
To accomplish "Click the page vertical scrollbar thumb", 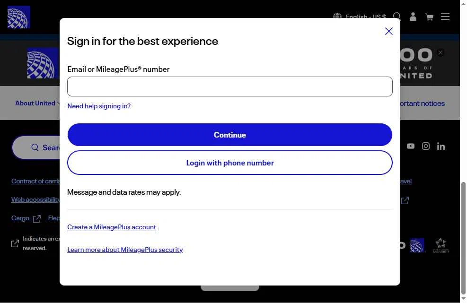I will click(463, 238).
